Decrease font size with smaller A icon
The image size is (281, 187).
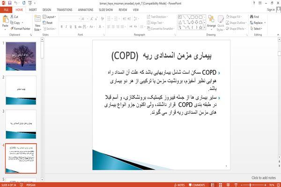(96, 19)
